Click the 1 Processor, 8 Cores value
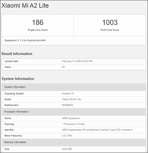Viewport: 148px width, 153px height. [73, 124]
